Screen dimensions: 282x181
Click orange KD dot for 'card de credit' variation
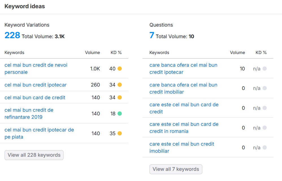coord(120,98)
